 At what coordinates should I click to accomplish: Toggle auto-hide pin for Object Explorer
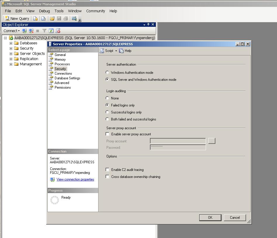(x=148, y=24)
